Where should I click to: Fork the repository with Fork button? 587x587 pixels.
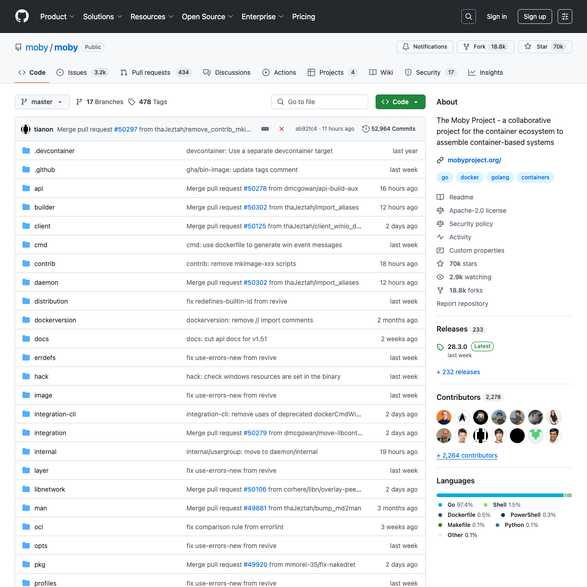click(x=486, y=47)
